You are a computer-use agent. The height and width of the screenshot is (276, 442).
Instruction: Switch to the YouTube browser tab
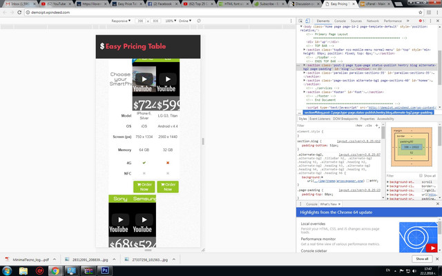click(x=56, y=4)
